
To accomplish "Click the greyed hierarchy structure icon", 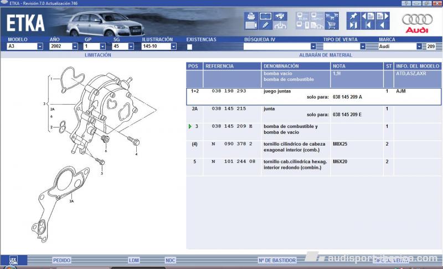I will [x=280, y=25].
